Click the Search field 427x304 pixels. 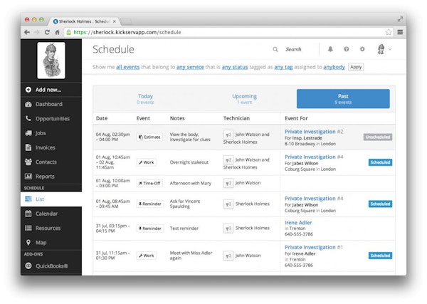(x=293, y=49)
